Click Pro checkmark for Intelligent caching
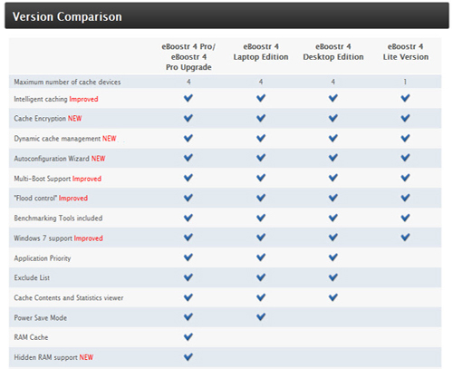Viewport: 453px width, 369px height. point(188,98)
